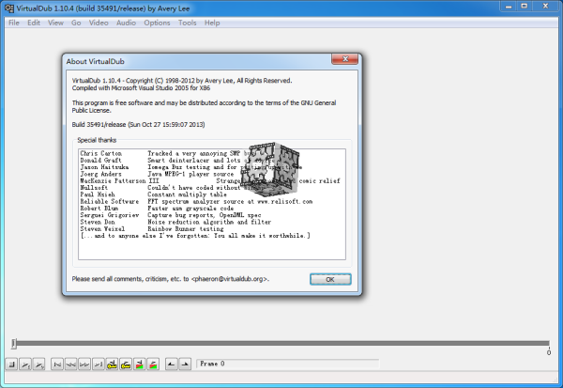This screenshot has width=563, height=388.
Task: Click the Stop playback button
Action: [11, 365]
